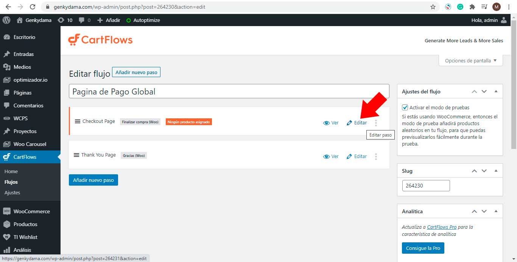Toggle Activar el modo de pruebas checkbox

pyautogui.click(x=405, y=107)
